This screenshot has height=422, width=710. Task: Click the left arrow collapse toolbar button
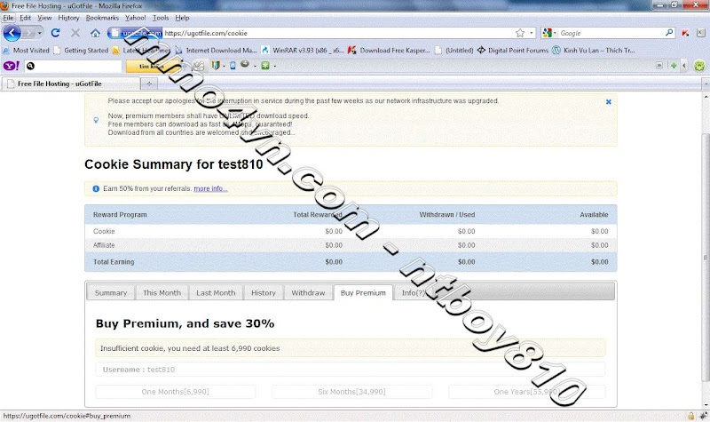tap(684, 66)
